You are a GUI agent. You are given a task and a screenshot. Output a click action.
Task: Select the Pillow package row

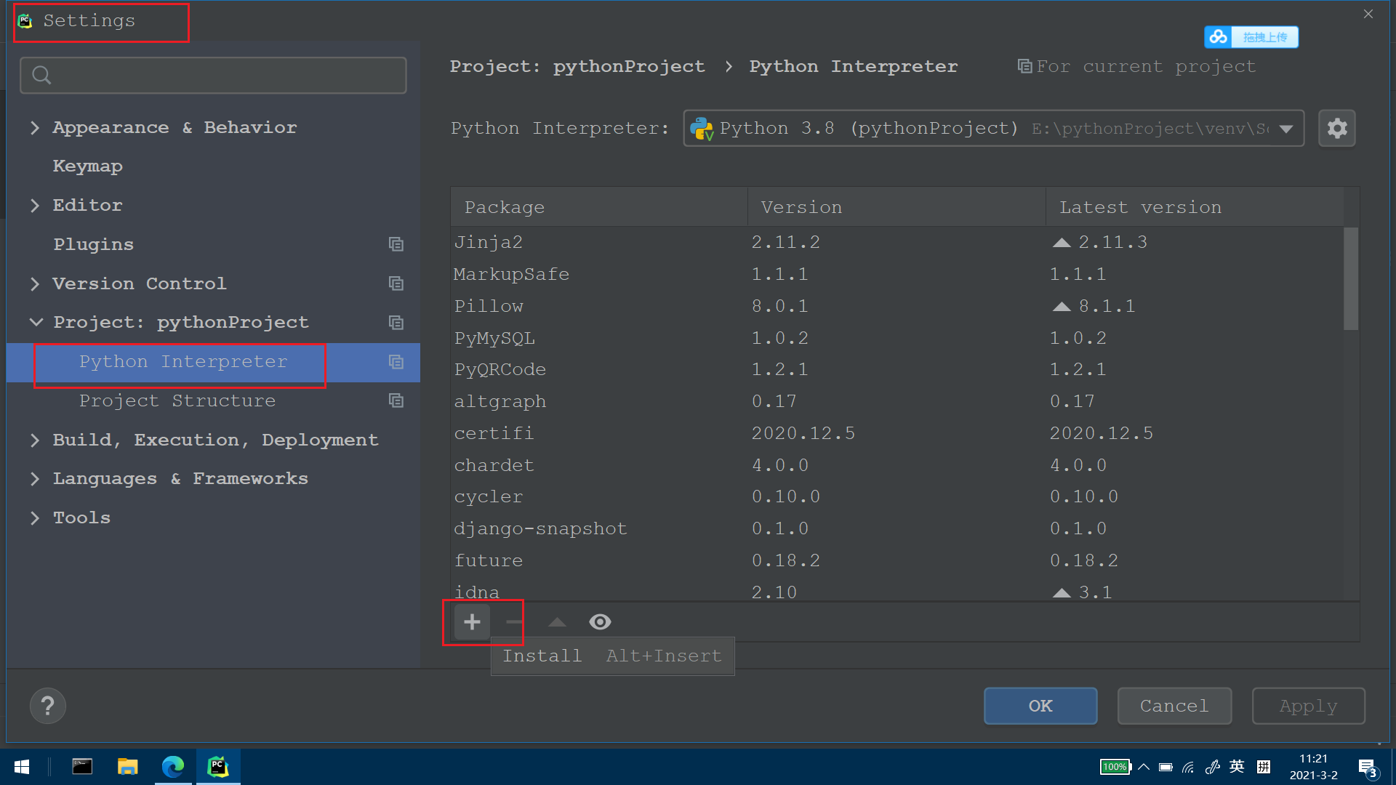click(897, 307)
